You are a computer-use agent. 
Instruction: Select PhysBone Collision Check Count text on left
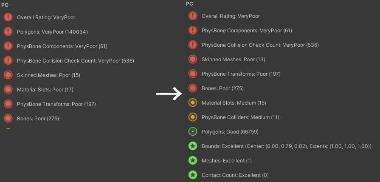pos(57,61)
